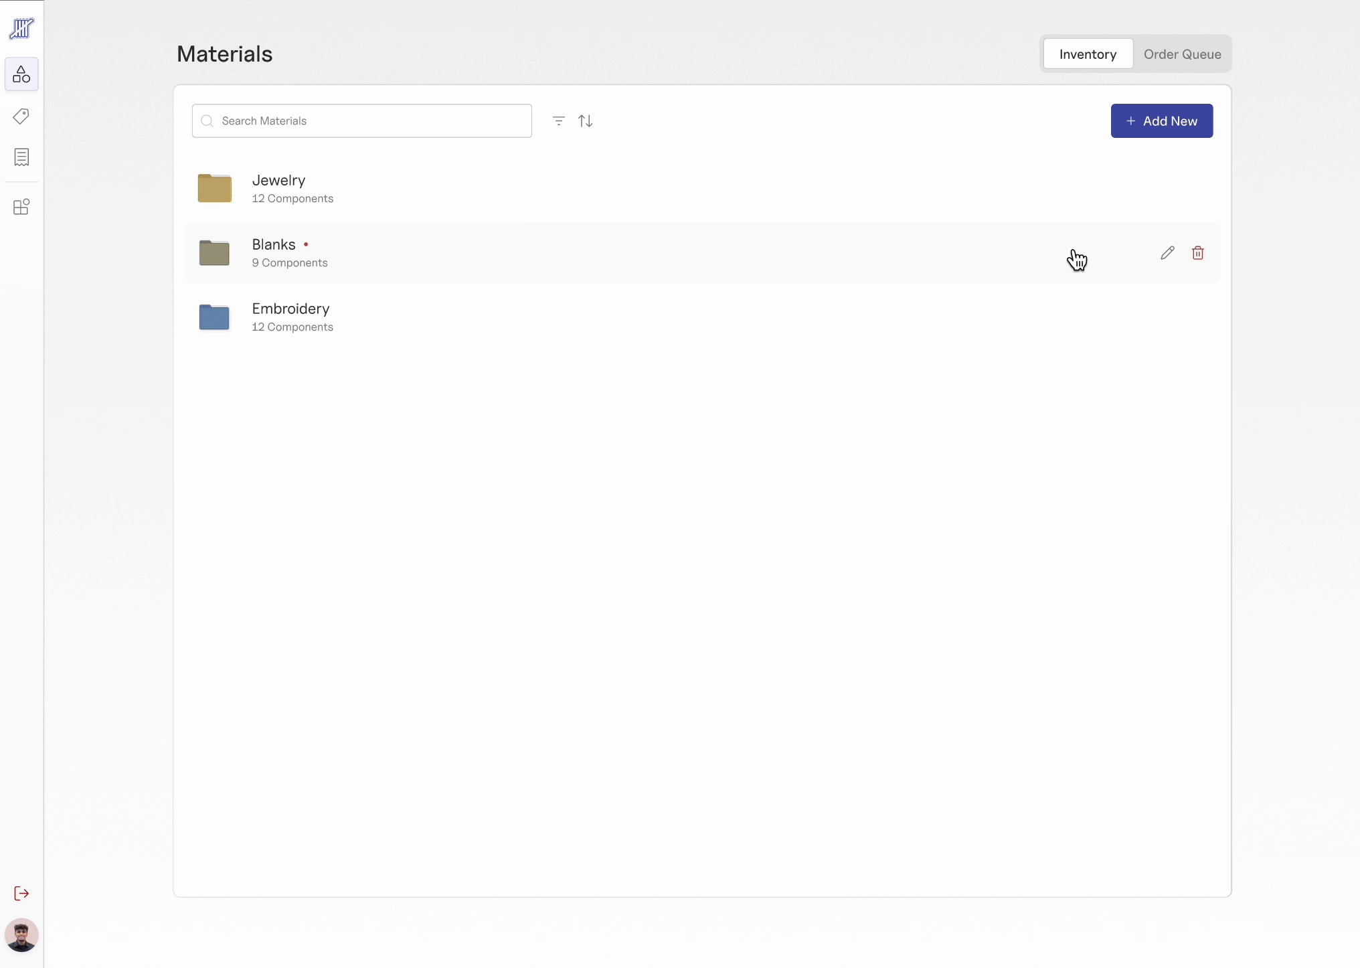Click the filter icon beside search

point(559,121)
